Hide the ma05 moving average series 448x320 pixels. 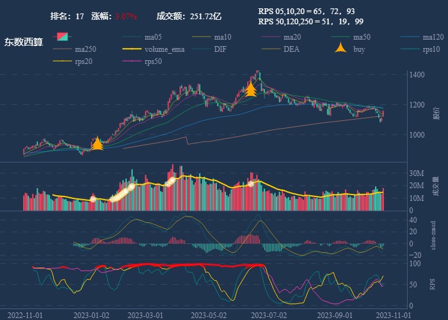pyautogui.click(x=132, y=37)
